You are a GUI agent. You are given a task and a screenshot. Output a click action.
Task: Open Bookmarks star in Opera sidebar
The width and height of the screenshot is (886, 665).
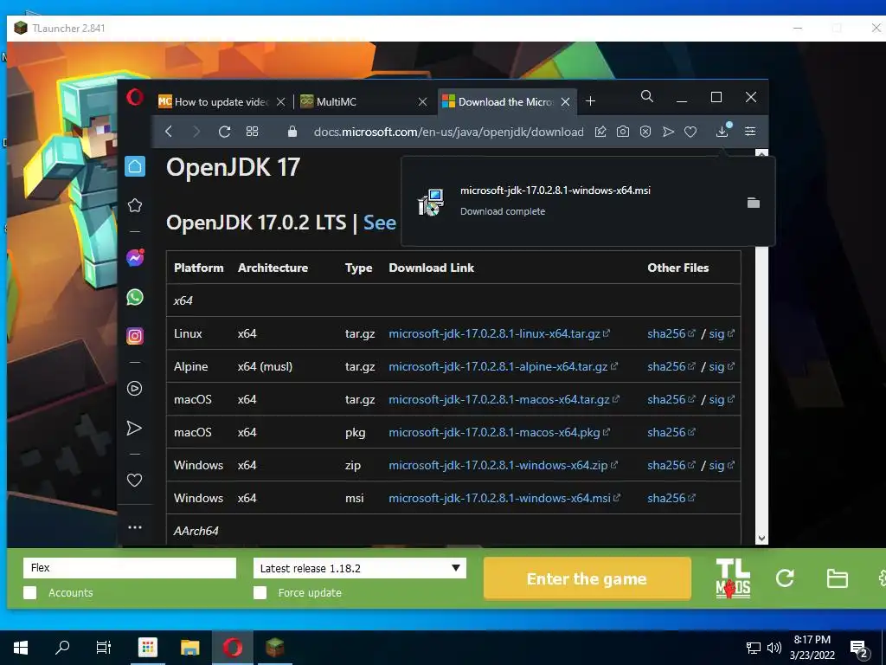click(134, 205)
